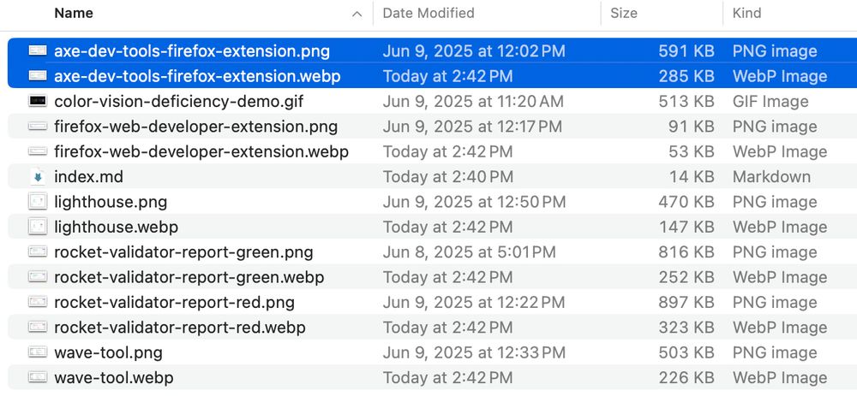Click the rocket-validator-report-red.webp file icon
This screenshot has height=396, width=857.
(x=37, y=327)
